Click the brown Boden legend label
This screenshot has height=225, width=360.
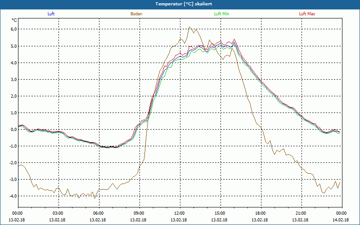(136, 14)
